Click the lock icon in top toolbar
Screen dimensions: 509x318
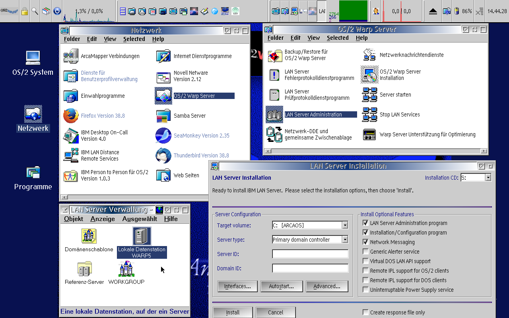click(25, 11)
